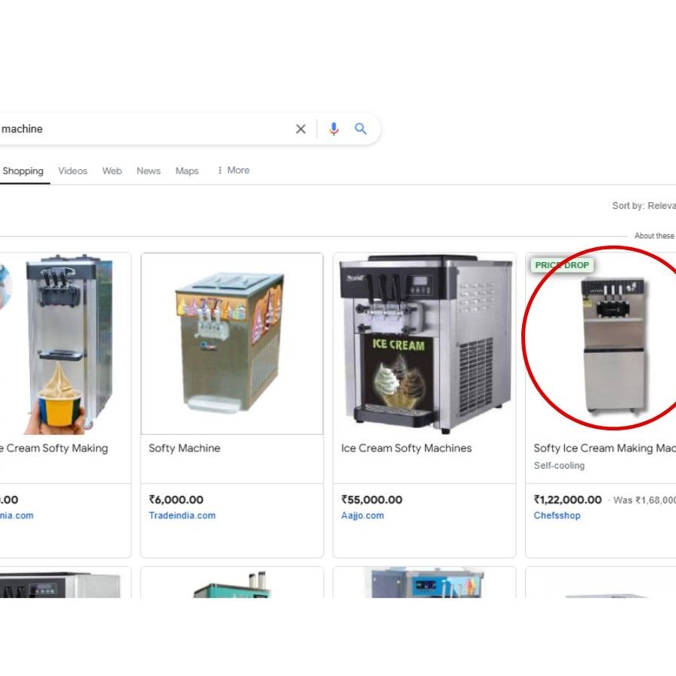Open the News tab
Image resolution: width=676 pixels, height=676 pixels.
[149, 171]
